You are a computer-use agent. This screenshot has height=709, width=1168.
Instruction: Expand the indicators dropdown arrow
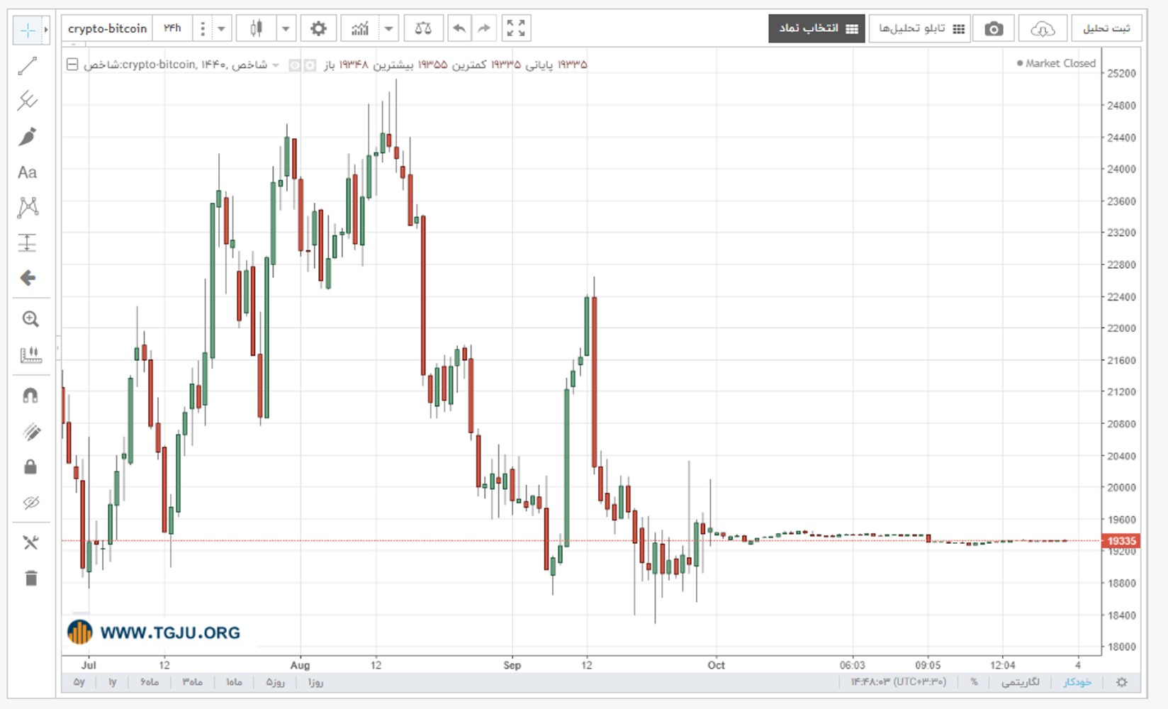(x=388, y=28)
